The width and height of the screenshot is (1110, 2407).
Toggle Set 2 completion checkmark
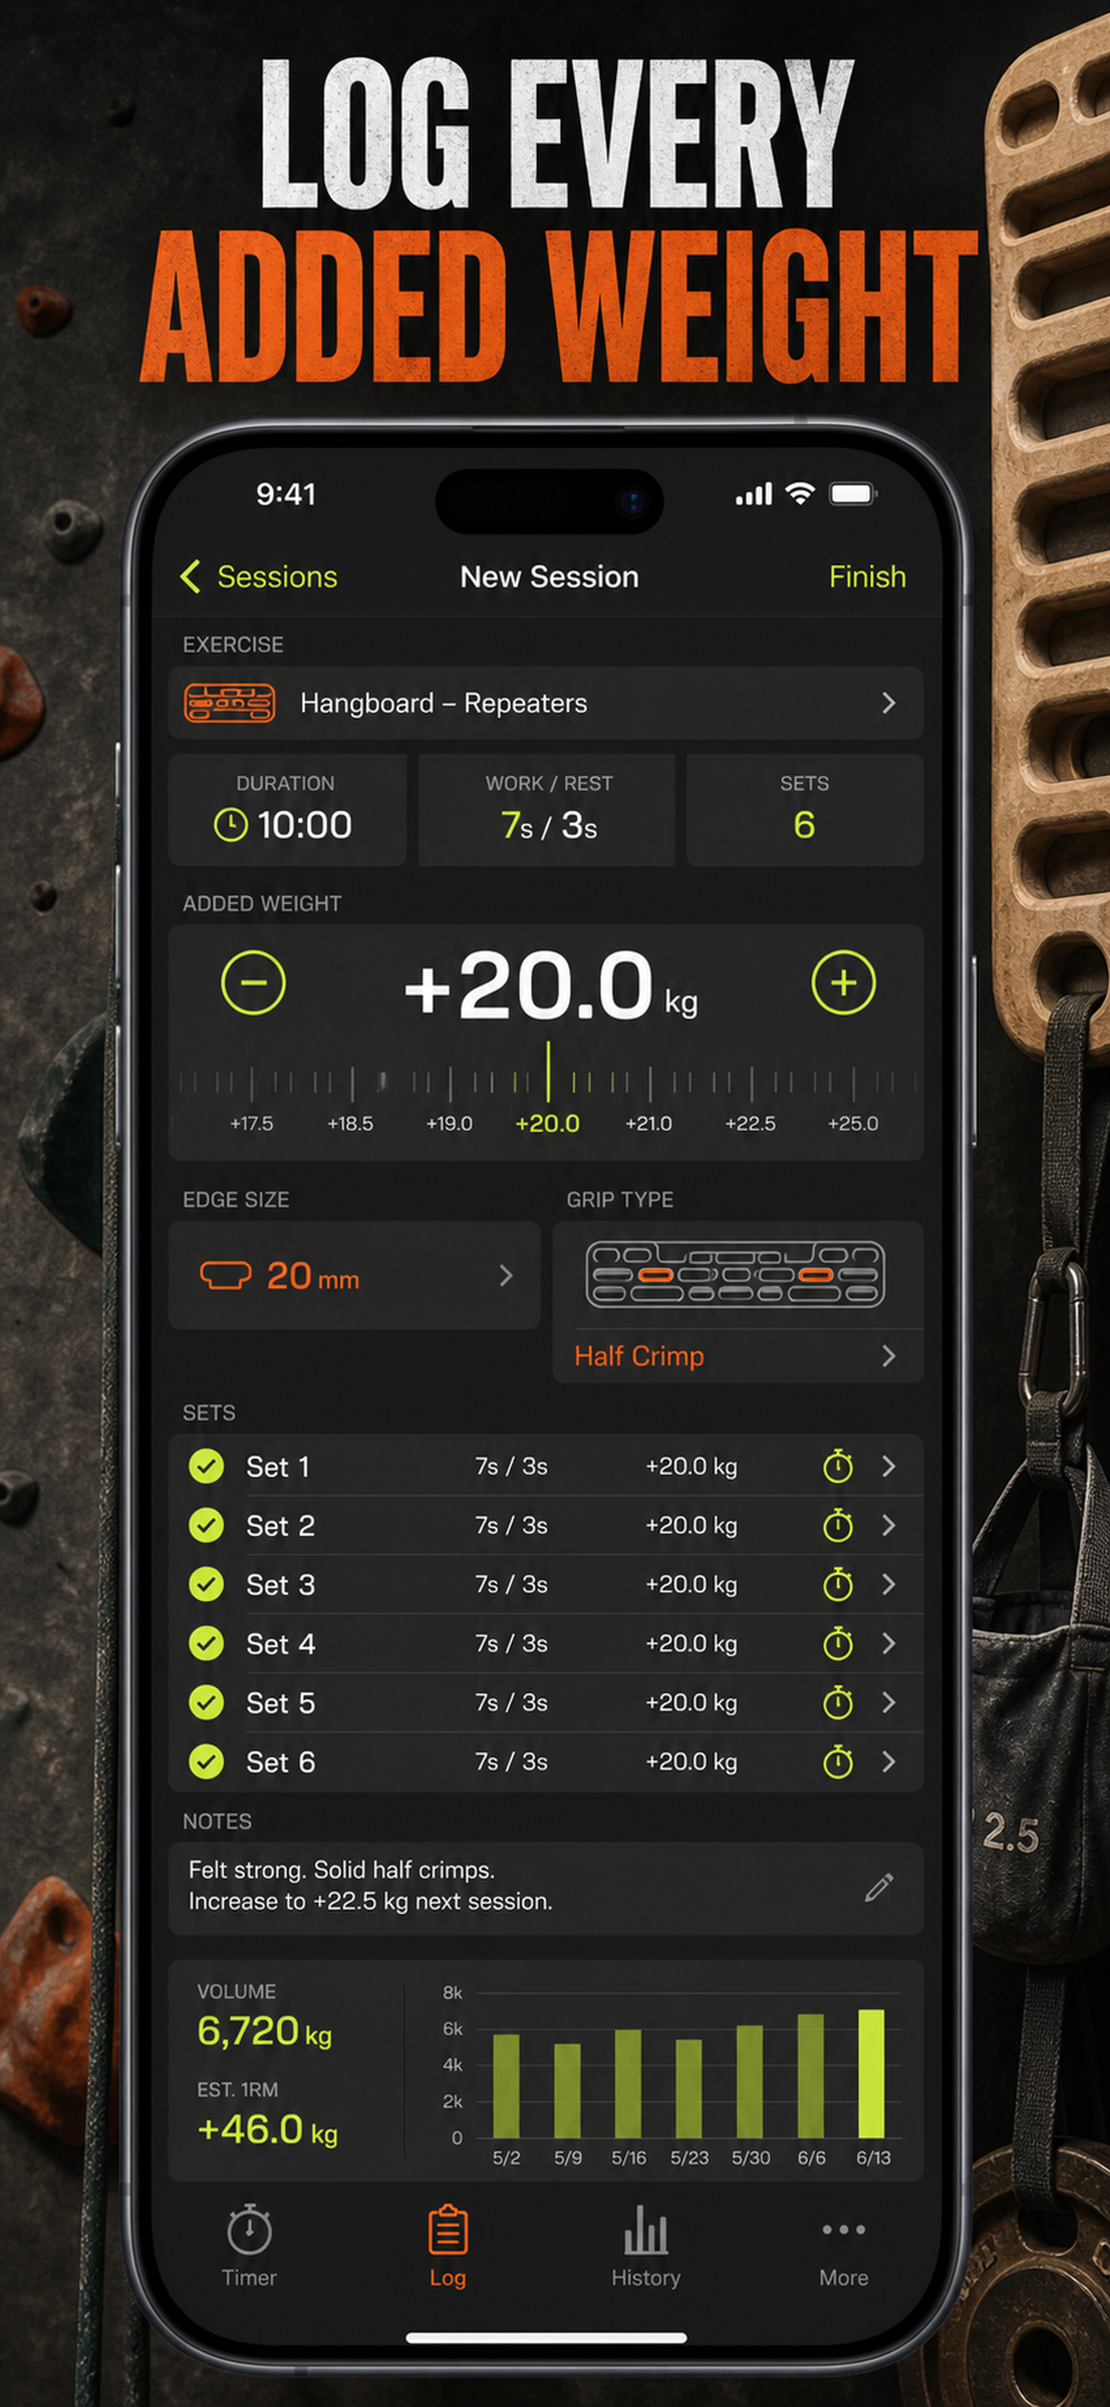click(x=207, y=1525)
